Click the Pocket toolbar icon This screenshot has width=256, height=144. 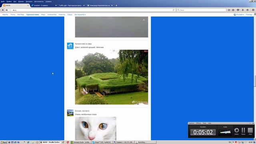238,10
